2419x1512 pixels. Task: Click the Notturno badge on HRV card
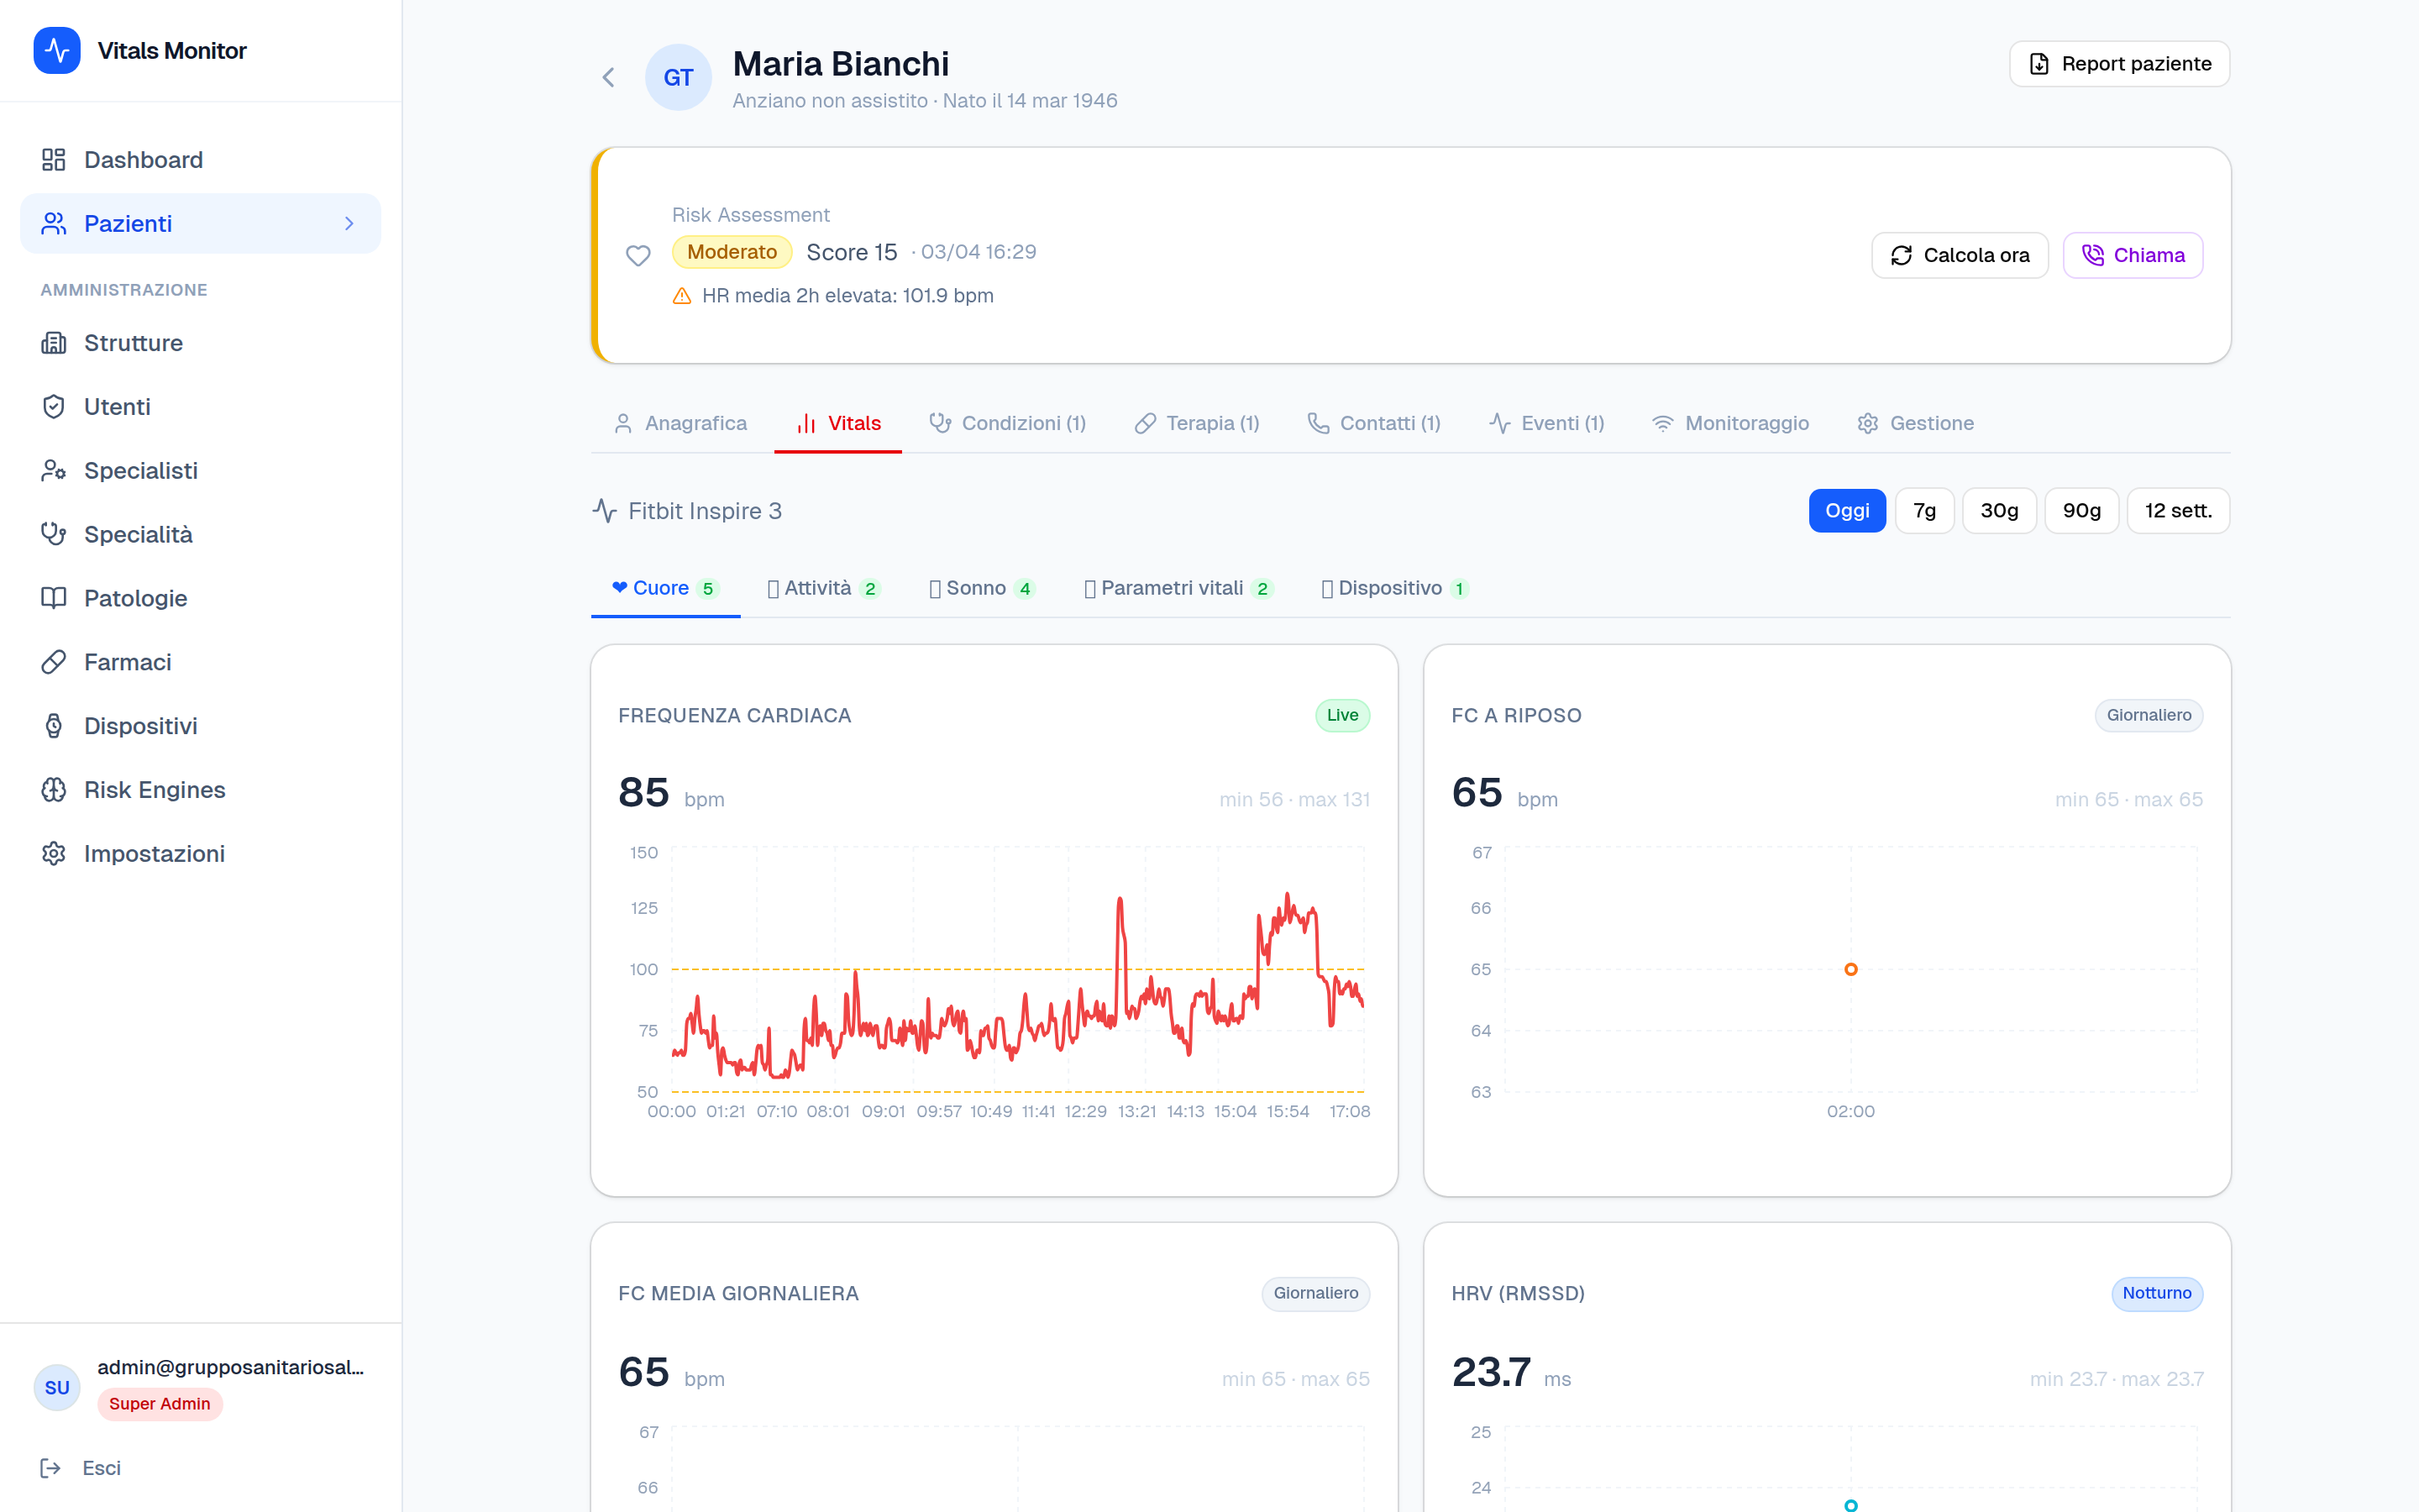tap(2157, 1294)
